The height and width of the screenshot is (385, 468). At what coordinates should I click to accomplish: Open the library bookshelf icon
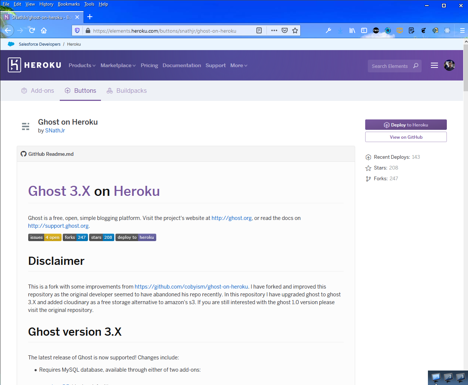pyautogui.click(x=352, y=30)
